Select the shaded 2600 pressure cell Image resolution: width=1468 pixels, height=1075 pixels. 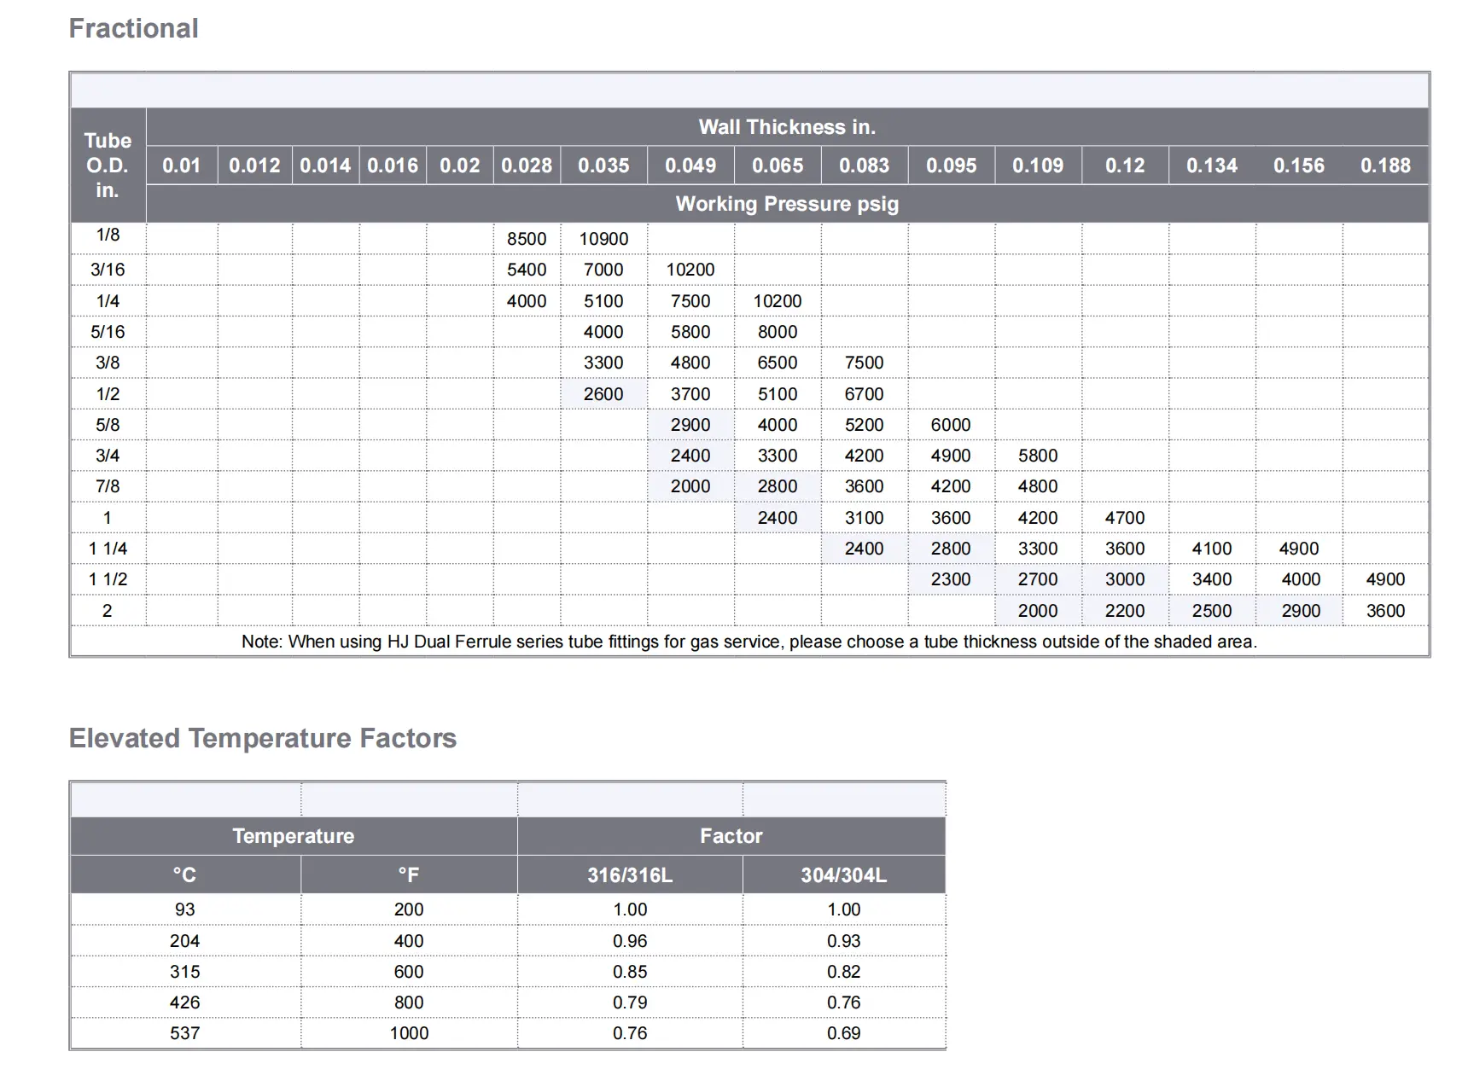tap(603, 394)
